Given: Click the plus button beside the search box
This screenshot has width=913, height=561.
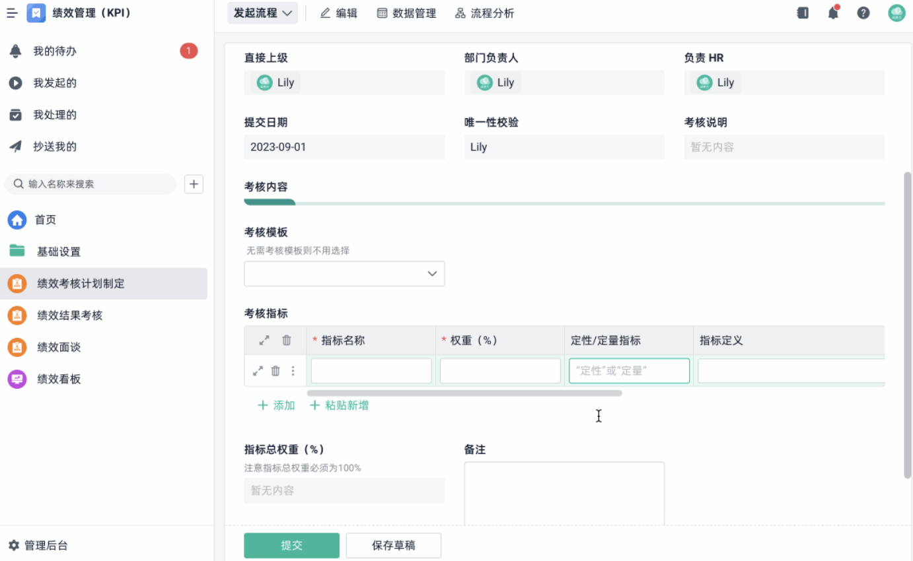Looking at the screenshot, I should pyautogui.click(x=194, y=184).
